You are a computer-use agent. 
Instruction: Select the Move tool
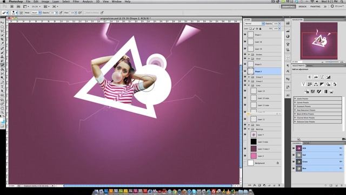[x=2, y=23]
